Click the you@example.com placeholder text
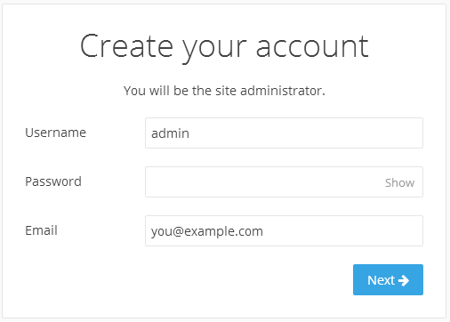This screenshot has height=322, width=450. 207,231
